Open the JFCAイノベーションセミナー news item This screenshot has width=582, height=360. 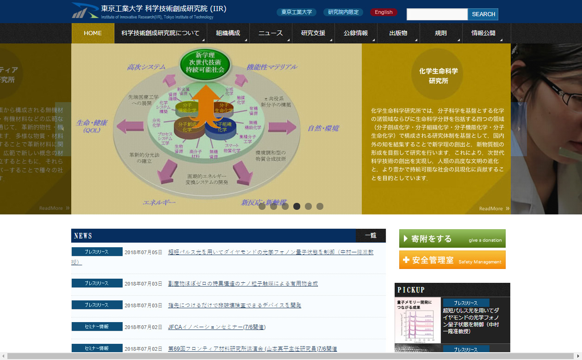(217, 327)
